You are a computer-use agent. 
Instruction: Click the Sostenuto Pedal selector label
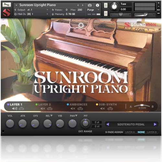pos(131,124)
